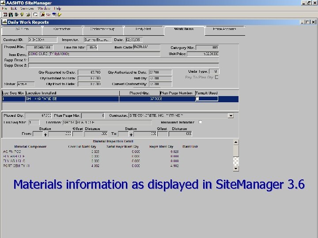Click the Units Type field
Image resolution: width=318 pixels, height=238 pixels.
[214, 71]
